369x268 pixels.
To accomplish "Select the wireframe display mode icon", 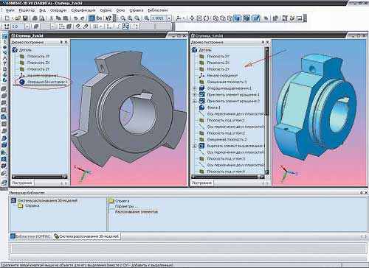I will coord(216,18).
